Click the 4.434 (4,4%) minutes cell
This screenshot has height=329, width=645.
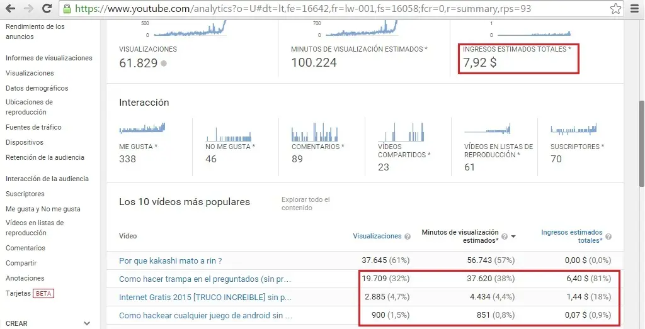click(x=491, y=298)
